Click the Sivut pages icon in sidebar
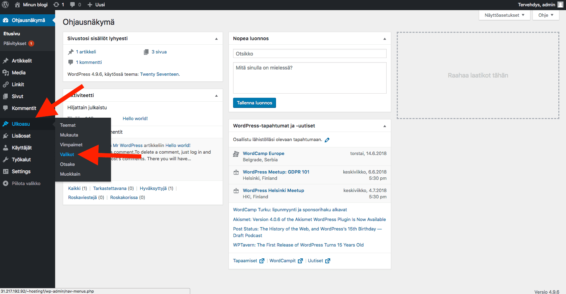Viewport: 566px width, 294px height. pyautogui.click(x=6, y=96)
